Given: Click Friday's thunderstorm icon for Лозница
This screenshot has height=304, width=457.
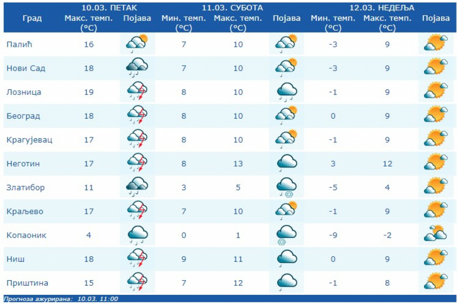Looking at the screenshot, I should coord(137,92).
